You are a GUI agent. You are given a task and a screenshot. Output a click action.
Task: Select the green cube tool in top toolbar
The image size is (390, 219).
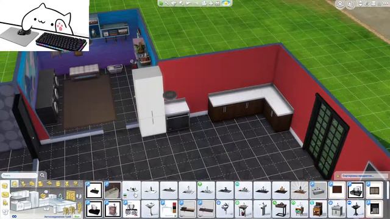click(x=161, y=3)
